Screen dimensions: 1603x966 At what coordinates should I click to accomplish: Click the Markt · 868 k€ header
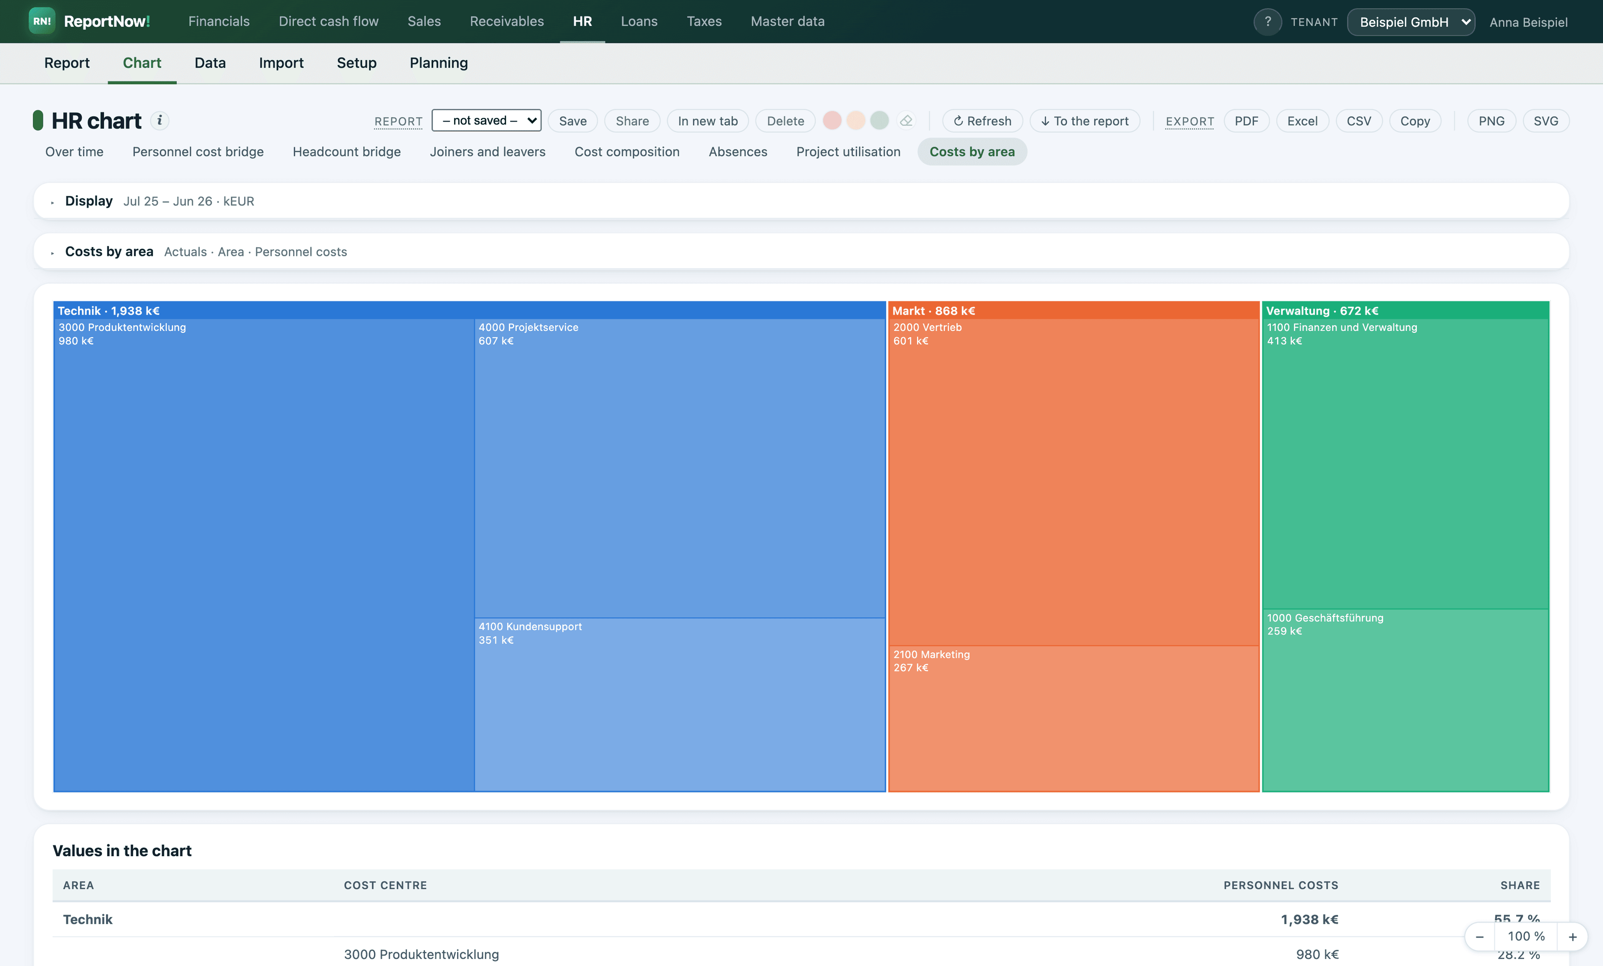pos(1074,310)
